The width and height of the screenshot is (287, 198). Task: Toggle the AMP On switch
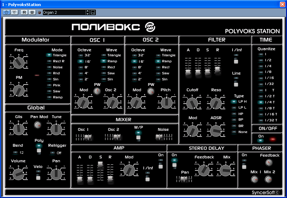(x=161, y=166)
